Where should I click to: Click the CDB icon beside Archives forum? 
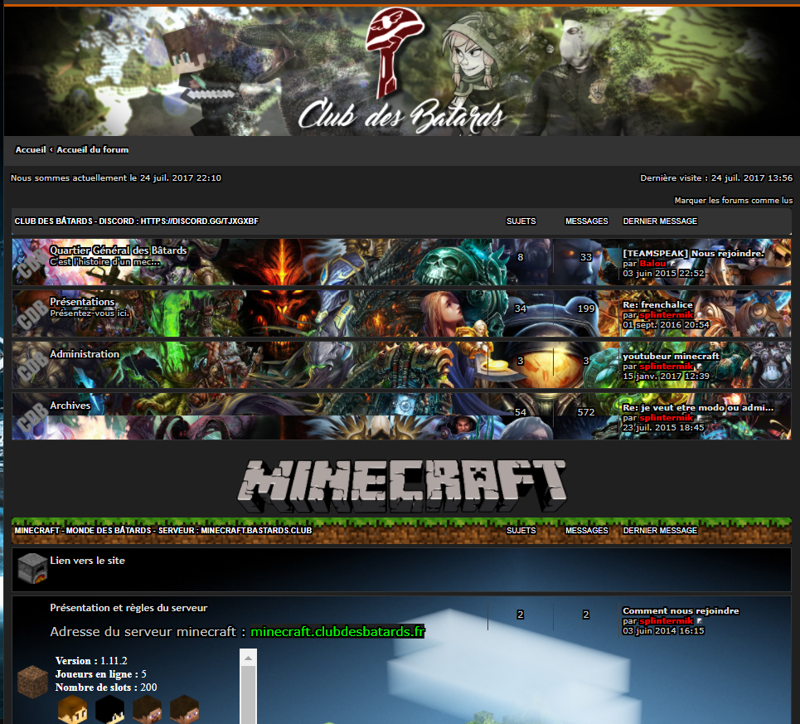tap(32, 418)
